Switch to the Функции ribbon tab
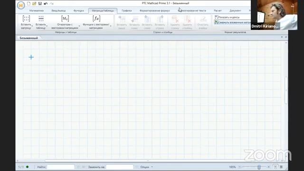Viewport: 304px width, 171px height. tap(79, 10)
